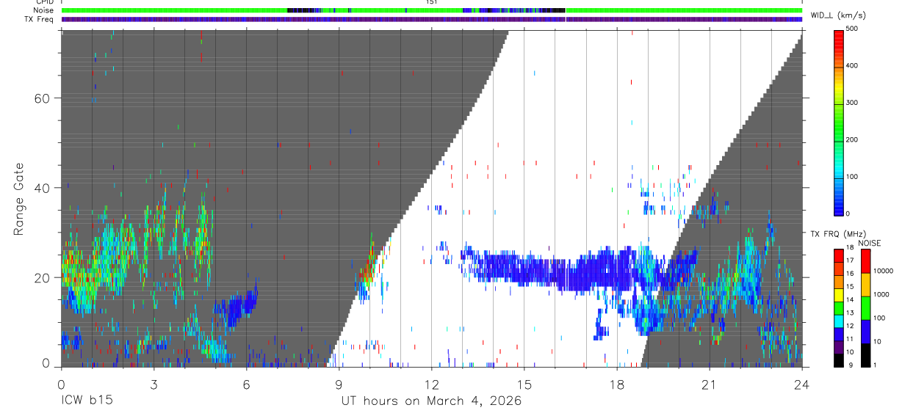Click the 10000 label on the NOISE scale

[x=884, y=271]
